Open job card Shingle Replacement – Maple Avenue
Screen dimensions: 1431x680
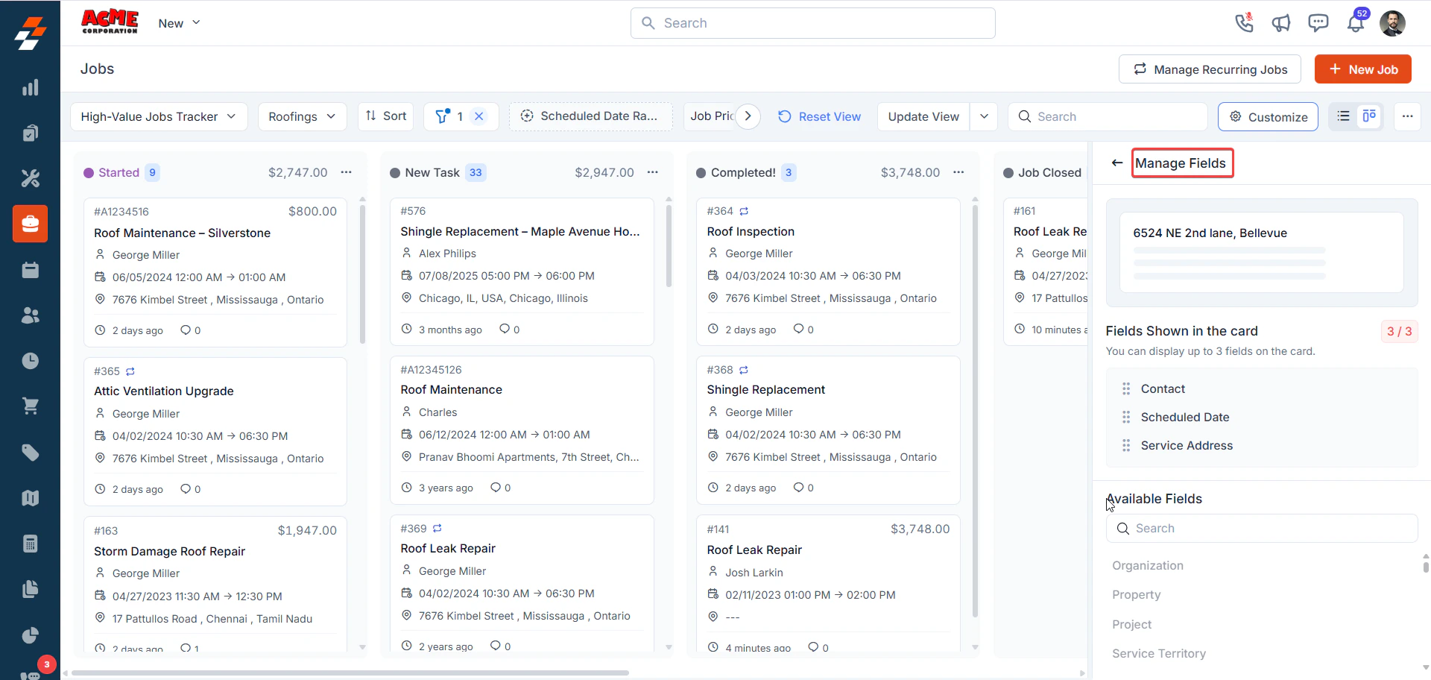click(x=522, y=271)
